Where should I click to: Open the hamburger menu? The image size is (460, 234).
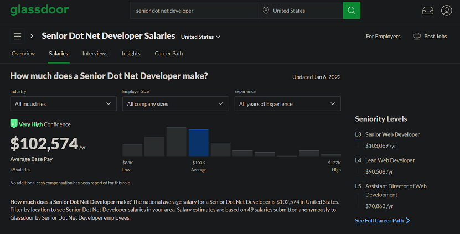pos(18,36)
